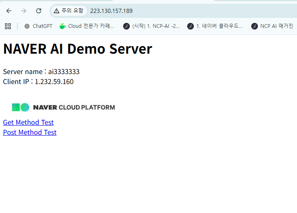Follow the Get Method Test link
Image resolution: width=297 pixels, height=213 pixels.
[x=28, y=122]
